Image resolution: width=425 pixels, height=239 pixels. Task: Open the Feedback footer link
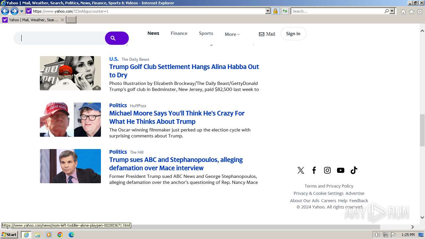[x=359, y=200]
